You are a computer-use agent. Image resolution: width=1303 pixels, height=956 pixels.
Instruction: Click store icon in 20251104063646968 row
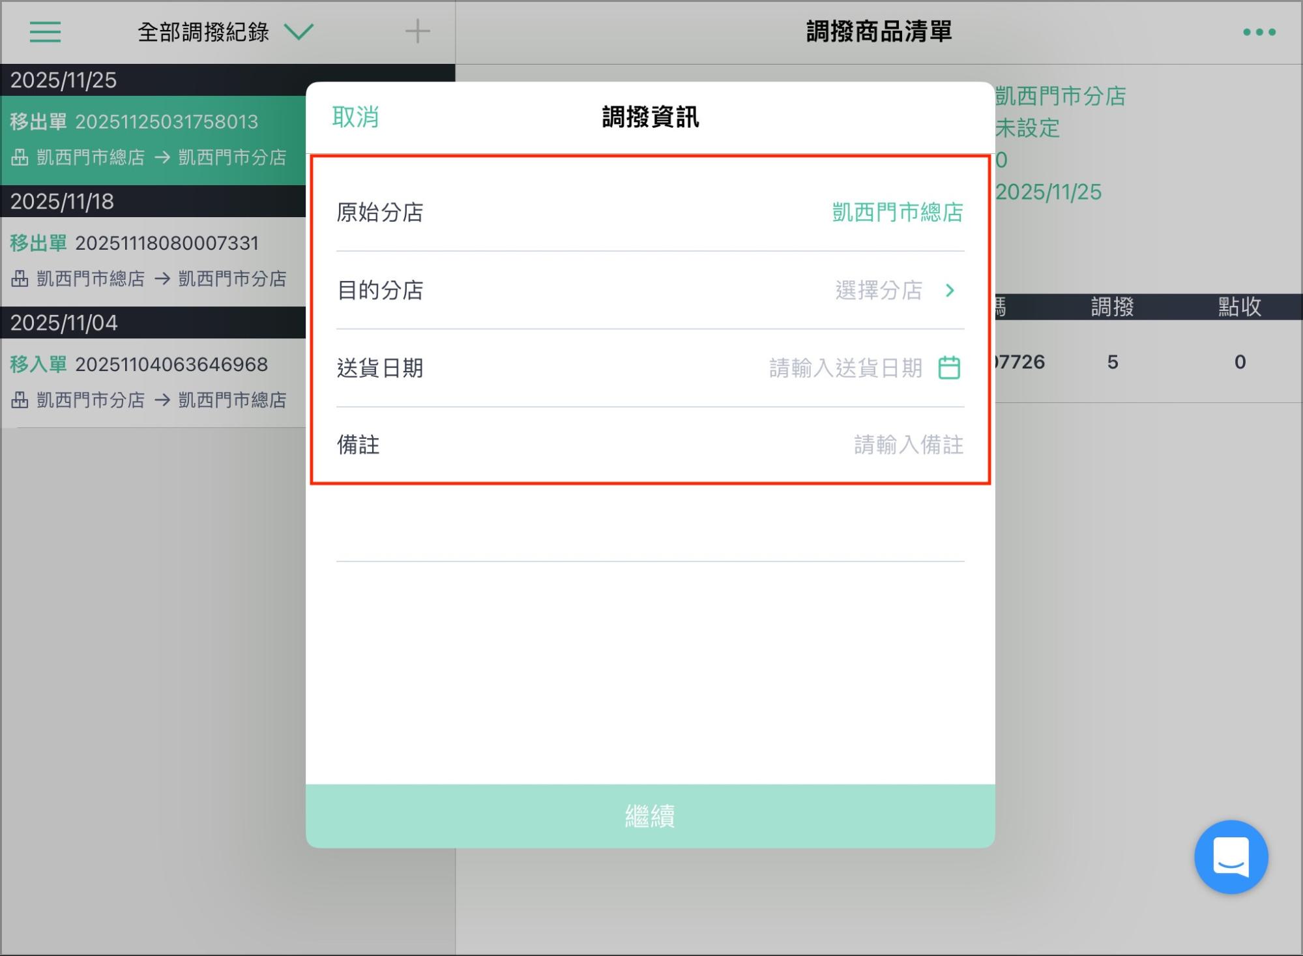[20, 400]
